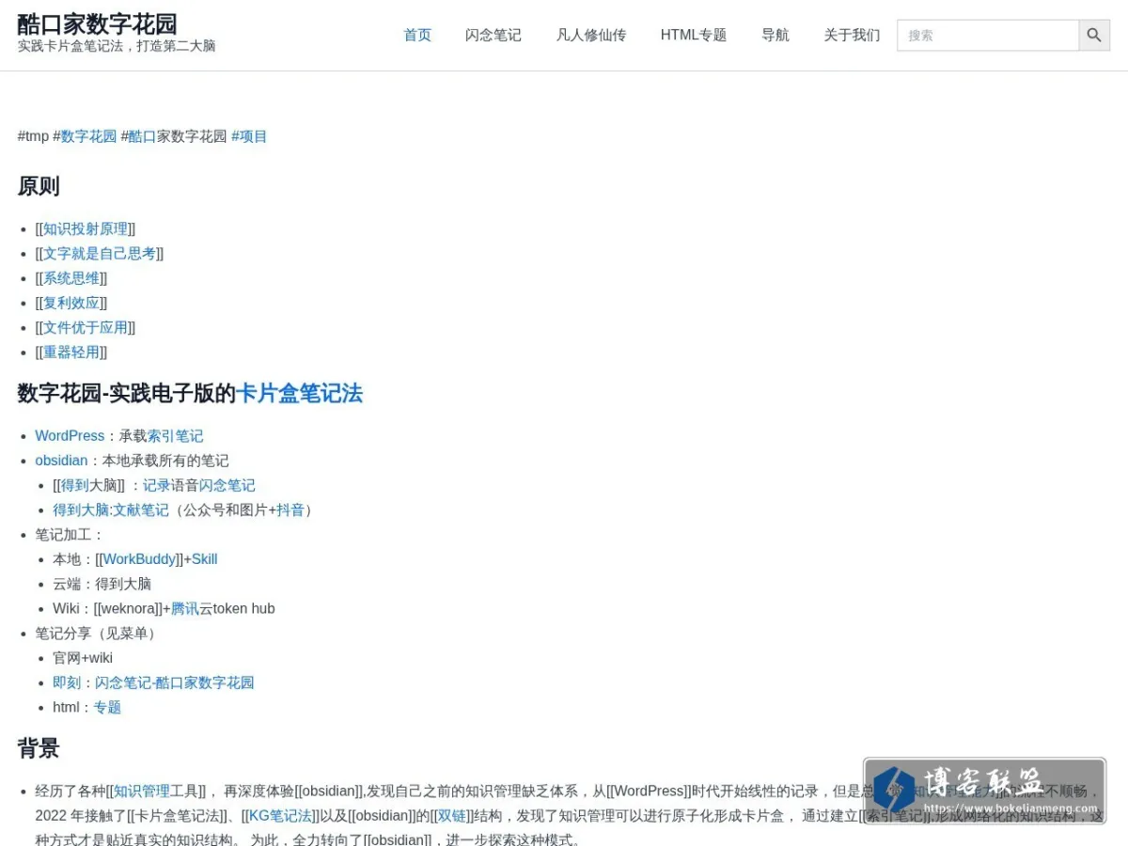Image resolution: width=1128 pixels, height=846 pixels.
Task: Open the 卡片盒笔记法 heading link
Action: coord(299,394)
